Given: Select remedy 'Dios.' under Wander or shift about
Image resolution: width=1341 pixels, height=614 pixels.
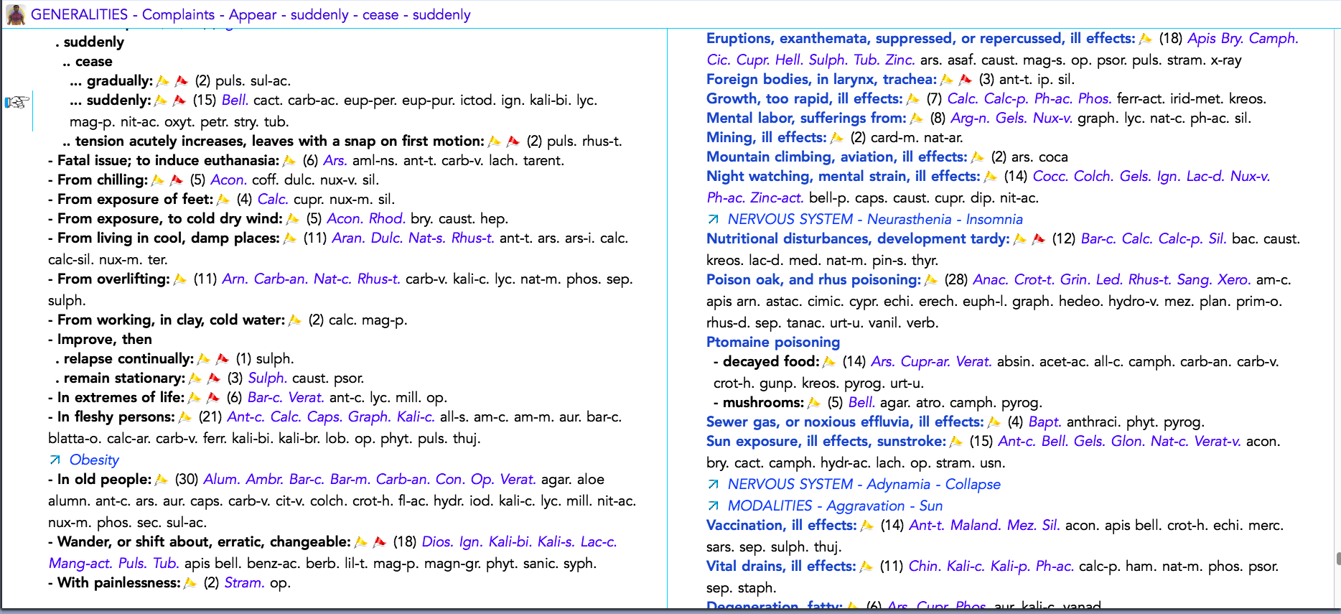Looking at the screenshot, I should [438, 541].
